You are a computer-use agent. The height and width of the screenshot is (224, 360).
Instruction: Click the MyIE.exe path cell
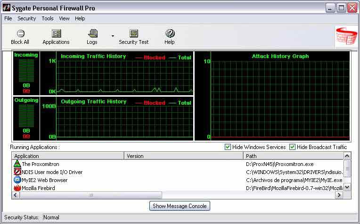(294, 180)
